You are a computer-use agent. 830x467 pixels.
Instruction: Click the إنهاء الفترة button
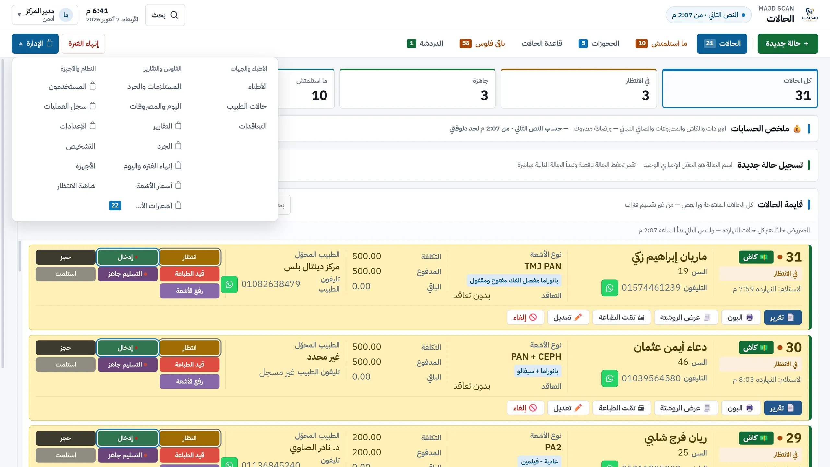(83, 43)
